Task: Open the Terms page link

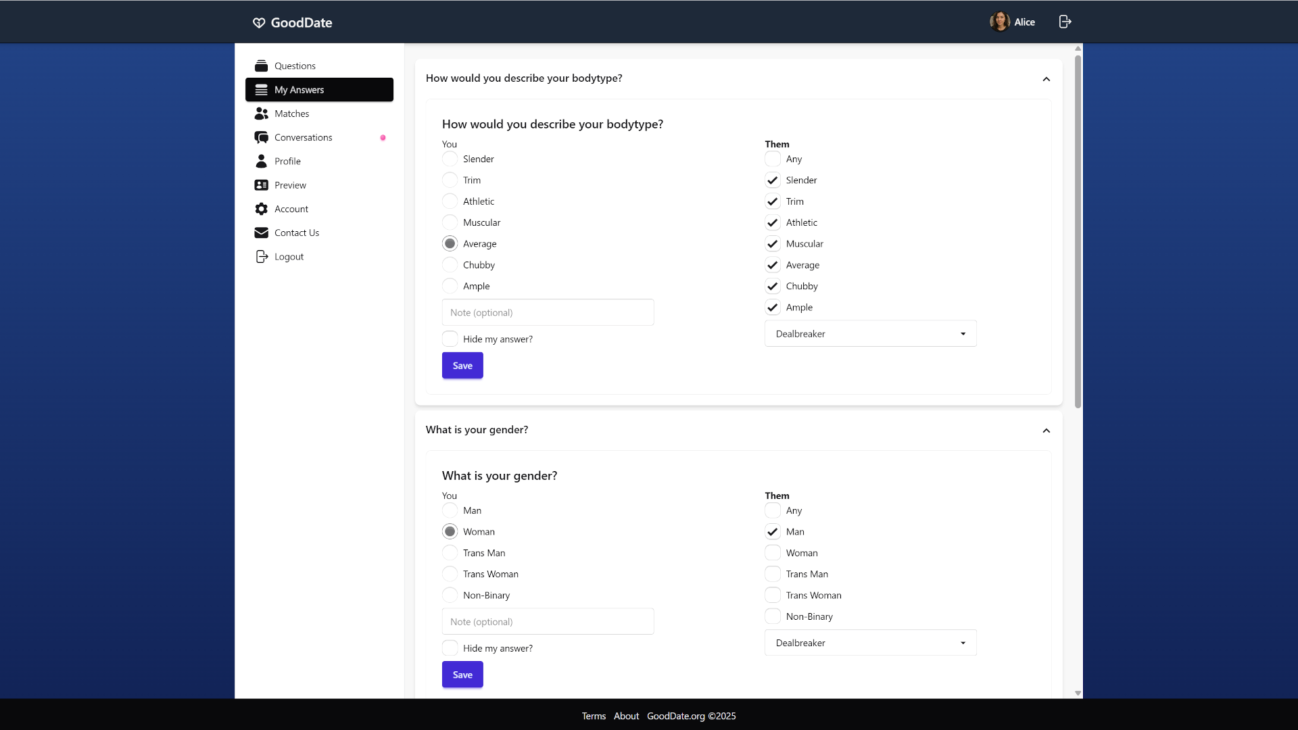Action: point(593,716)
